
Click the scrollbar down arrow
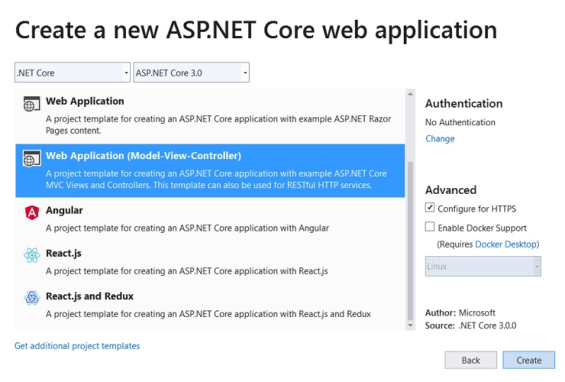tap(410, 325)
